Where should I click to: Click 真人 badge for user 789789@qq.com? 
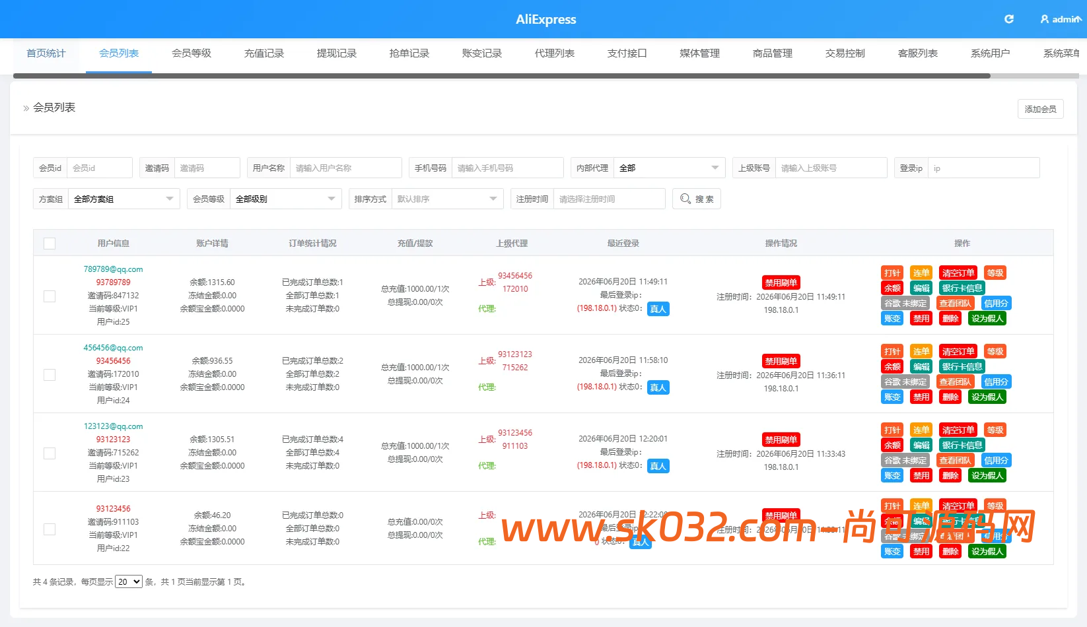658,309
